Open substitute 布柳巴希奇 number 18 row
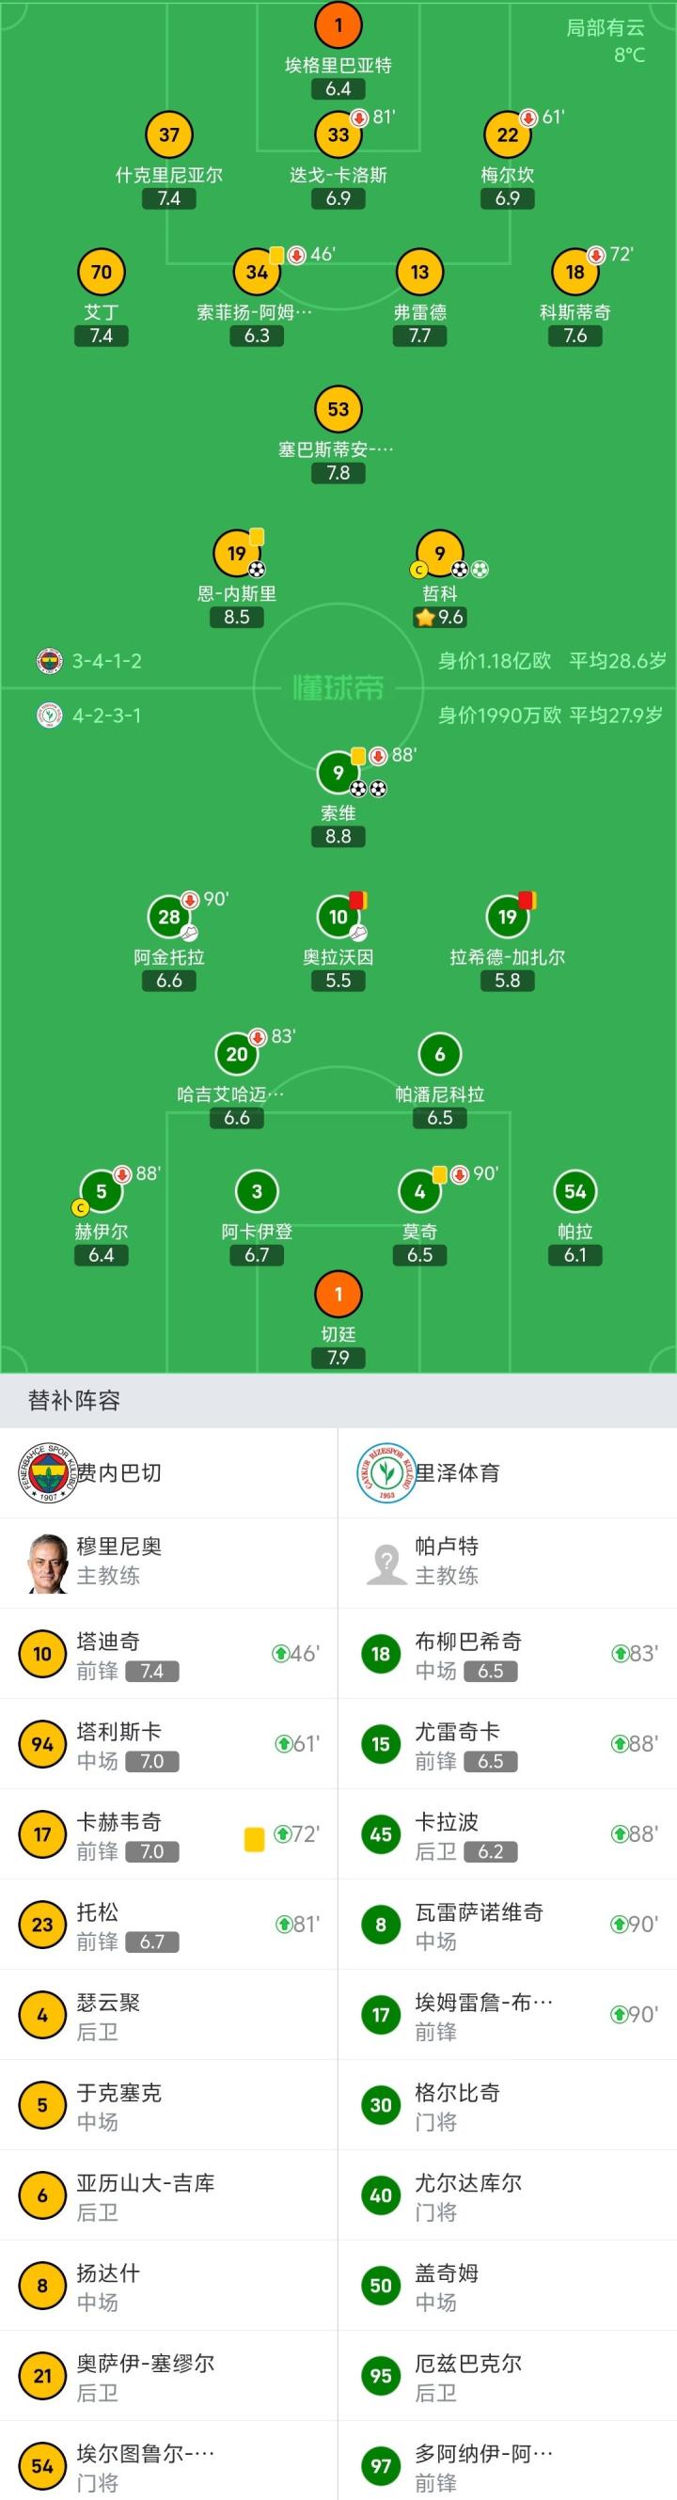 pyautogui.click(x=507, y=1653)
